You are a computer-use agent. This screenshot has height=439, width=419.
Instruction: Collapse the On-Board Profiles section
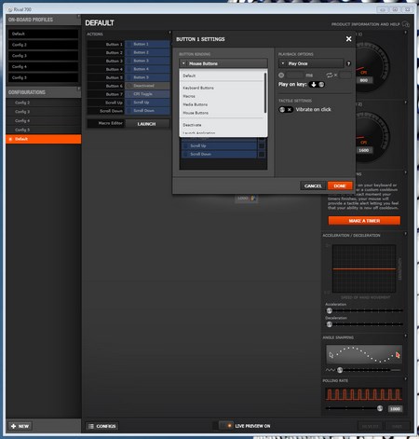(78, 16)
